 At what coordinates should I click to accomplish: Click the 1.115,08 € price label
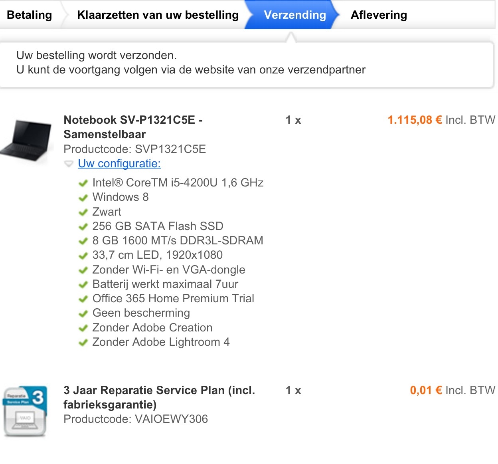click(x=415, y=120)
